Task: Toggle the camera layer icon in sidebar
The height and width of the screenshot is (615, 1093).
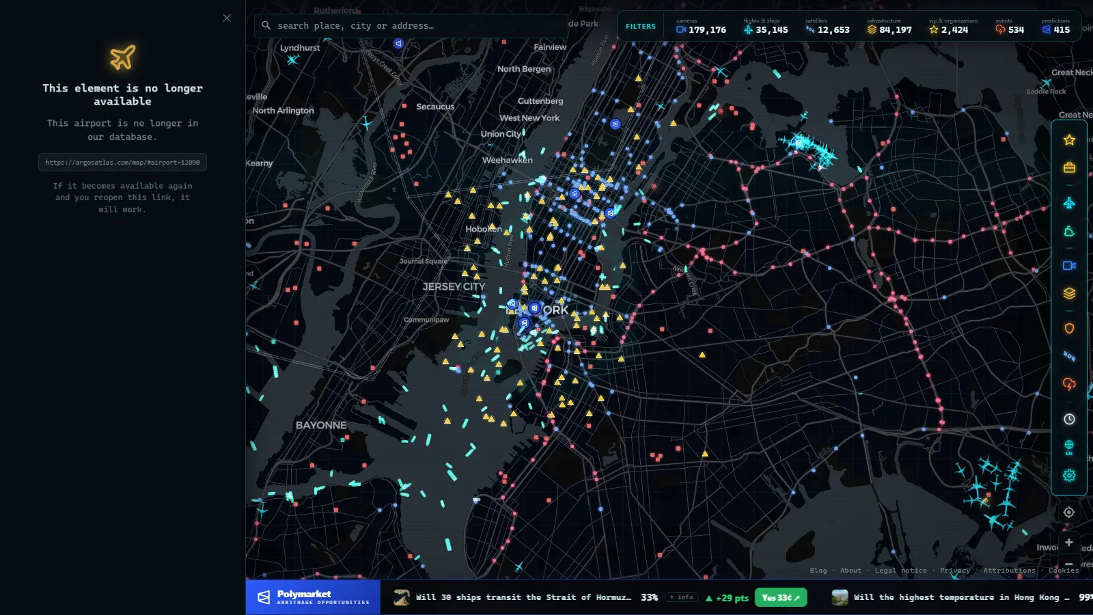Action: [1069, 265]
